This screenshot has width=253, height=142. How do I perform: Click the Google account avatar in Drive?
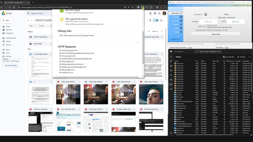pyautogui.click(x=164, y=13)
